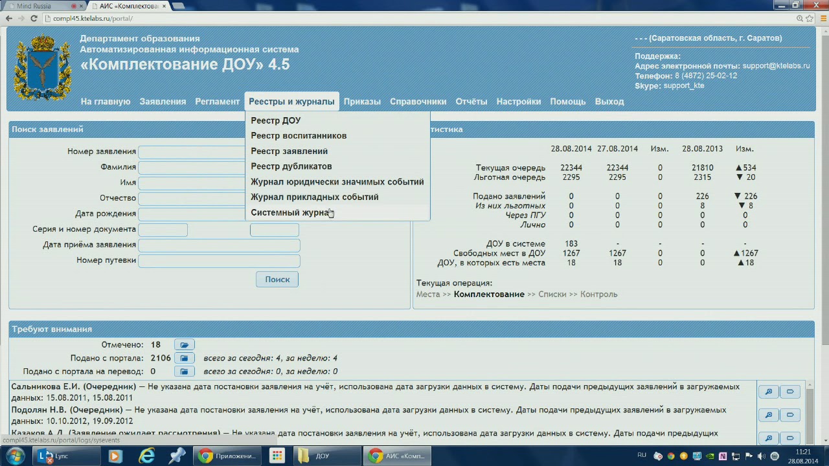Click Комплектование in current operation
Image resolution: width=829 pixels, height=466 pixels.
(489, 294)
